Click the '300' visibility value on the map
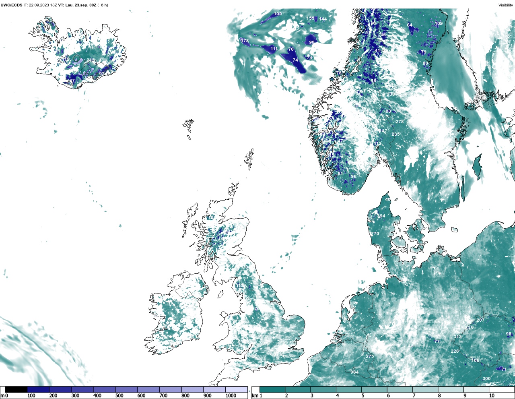Screen dimensions: 515x399 486,378
